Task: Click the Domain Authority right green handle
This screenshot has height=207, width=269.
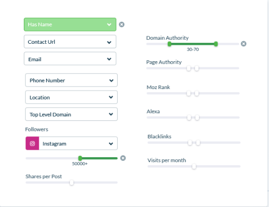Action: (x=216, y=44)
